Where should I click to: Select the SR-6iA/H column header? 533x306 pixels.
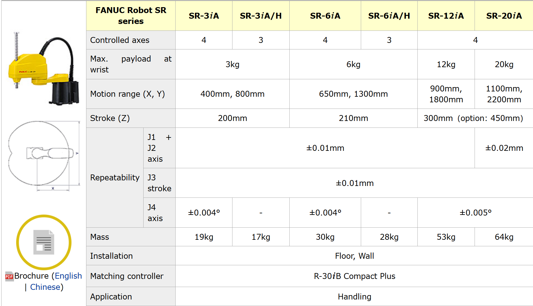coord(389,16)
